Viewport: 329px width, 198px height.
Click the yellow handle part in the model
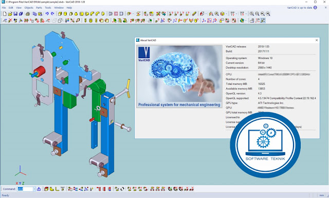[128, 88]
